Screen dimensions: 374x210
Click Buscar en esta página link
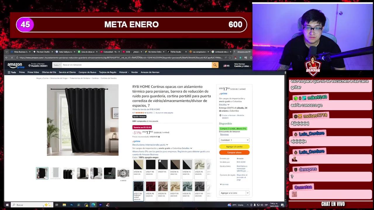coord(164,113)
